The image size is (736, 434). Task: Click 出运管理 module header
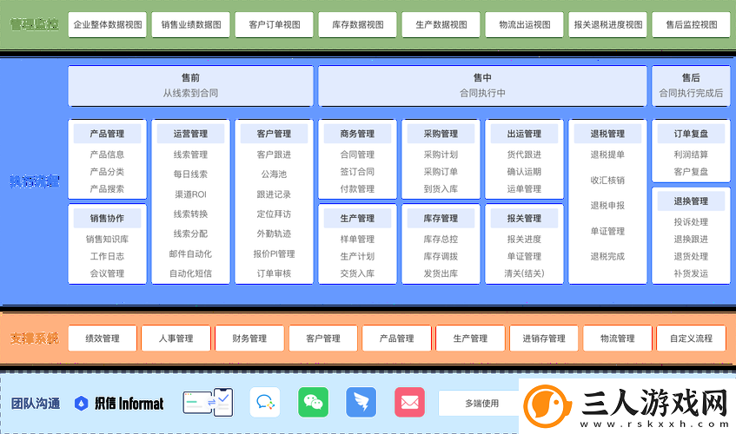(x=524, y=134)
